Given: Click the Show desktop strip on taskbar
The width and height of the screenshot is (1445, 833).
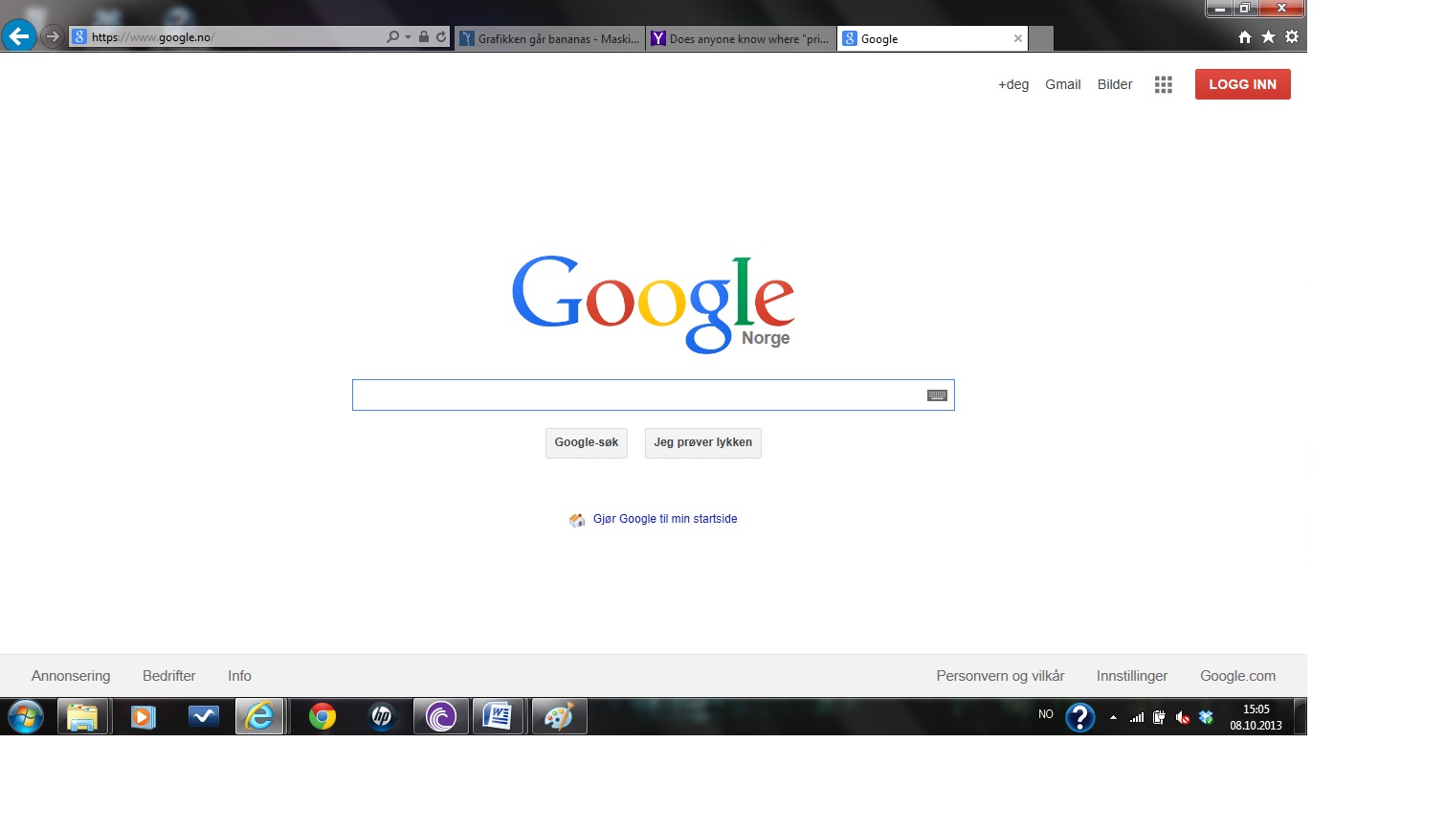Looking at the screenshot, I should click(x=1300, y=716).
